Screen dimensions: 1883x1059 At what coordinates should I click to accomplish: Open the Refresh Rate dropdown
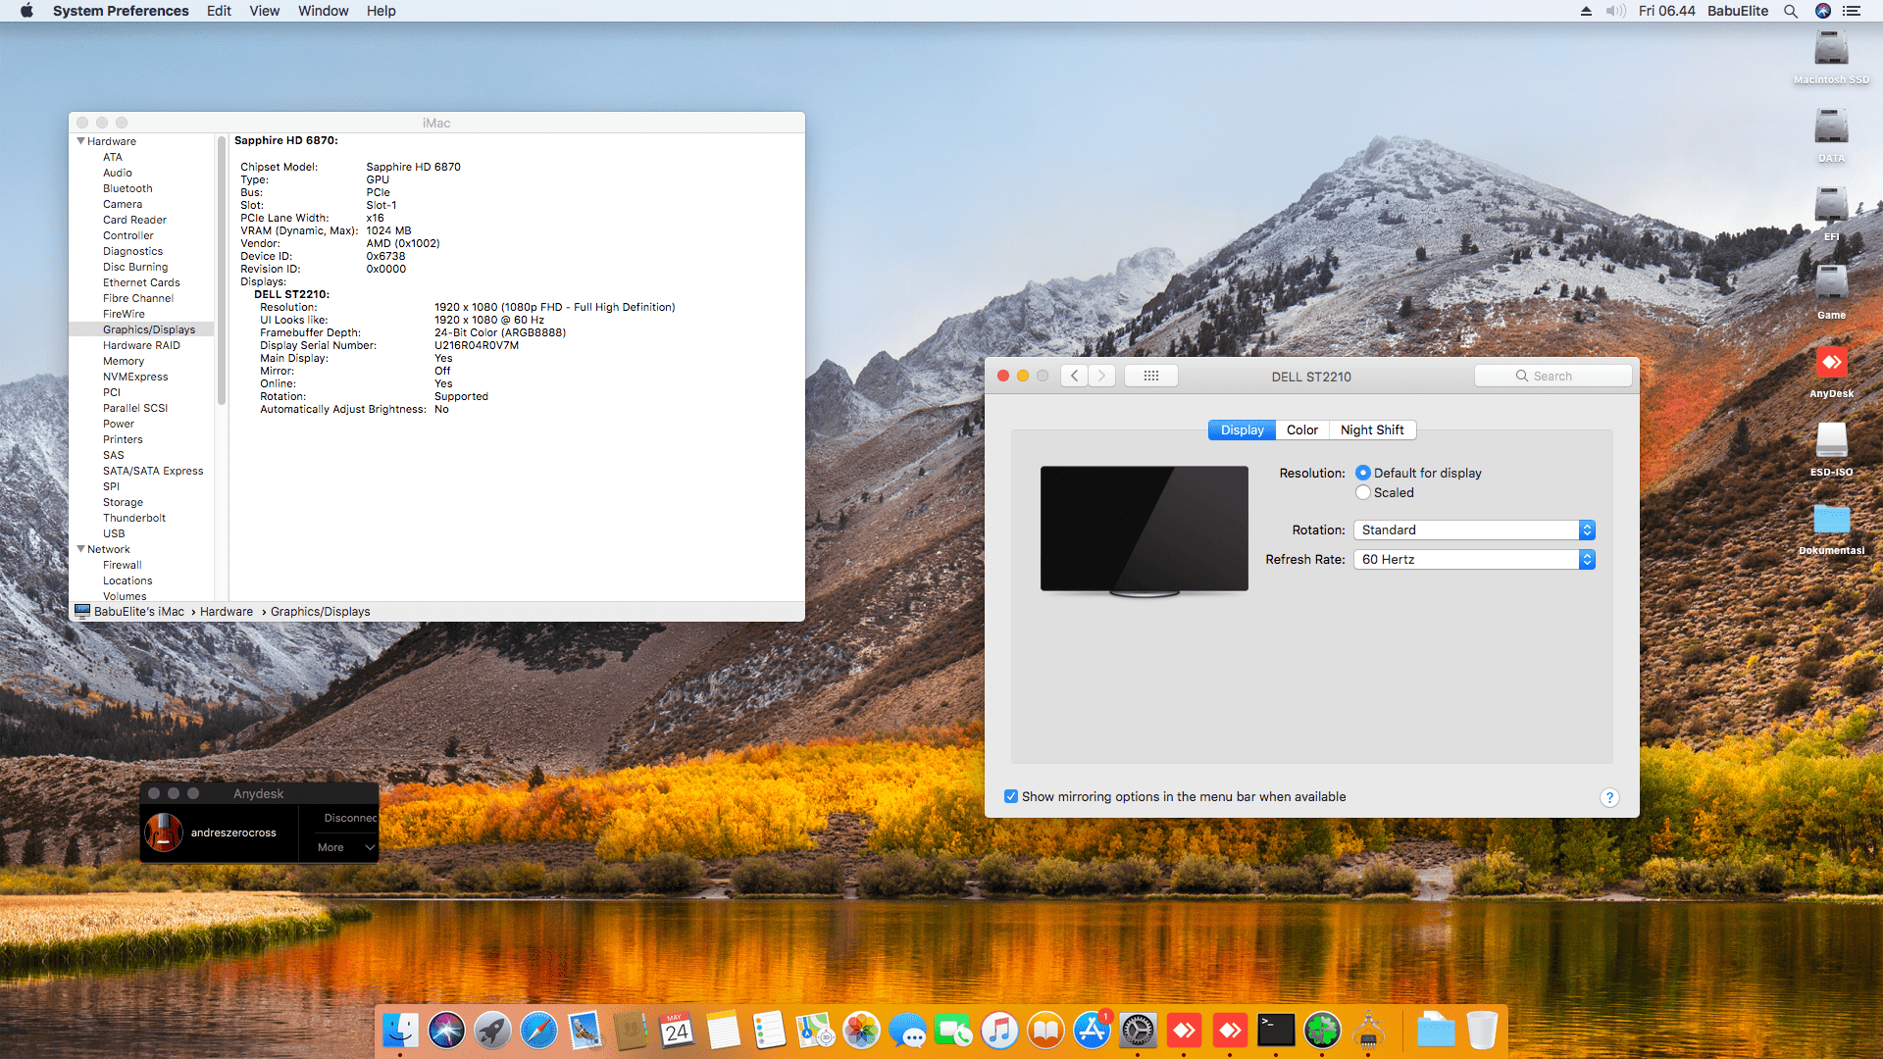pyautogui.click(x=1474, y=560)
